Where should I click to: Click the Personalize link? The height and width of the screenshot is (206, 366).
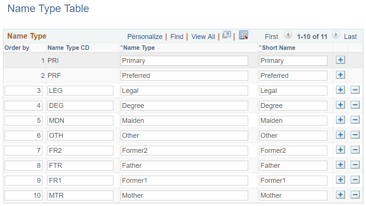[x=145, y=37]
